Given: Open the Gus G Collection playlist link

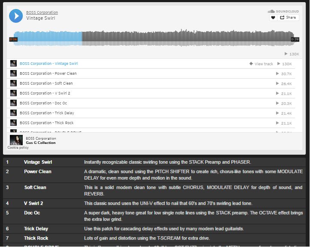Looking at the screenshot, I should 41,143.
